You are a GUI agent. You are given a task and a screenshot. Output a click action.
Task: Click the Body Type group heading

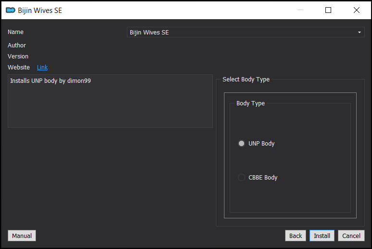coord(250,103)
